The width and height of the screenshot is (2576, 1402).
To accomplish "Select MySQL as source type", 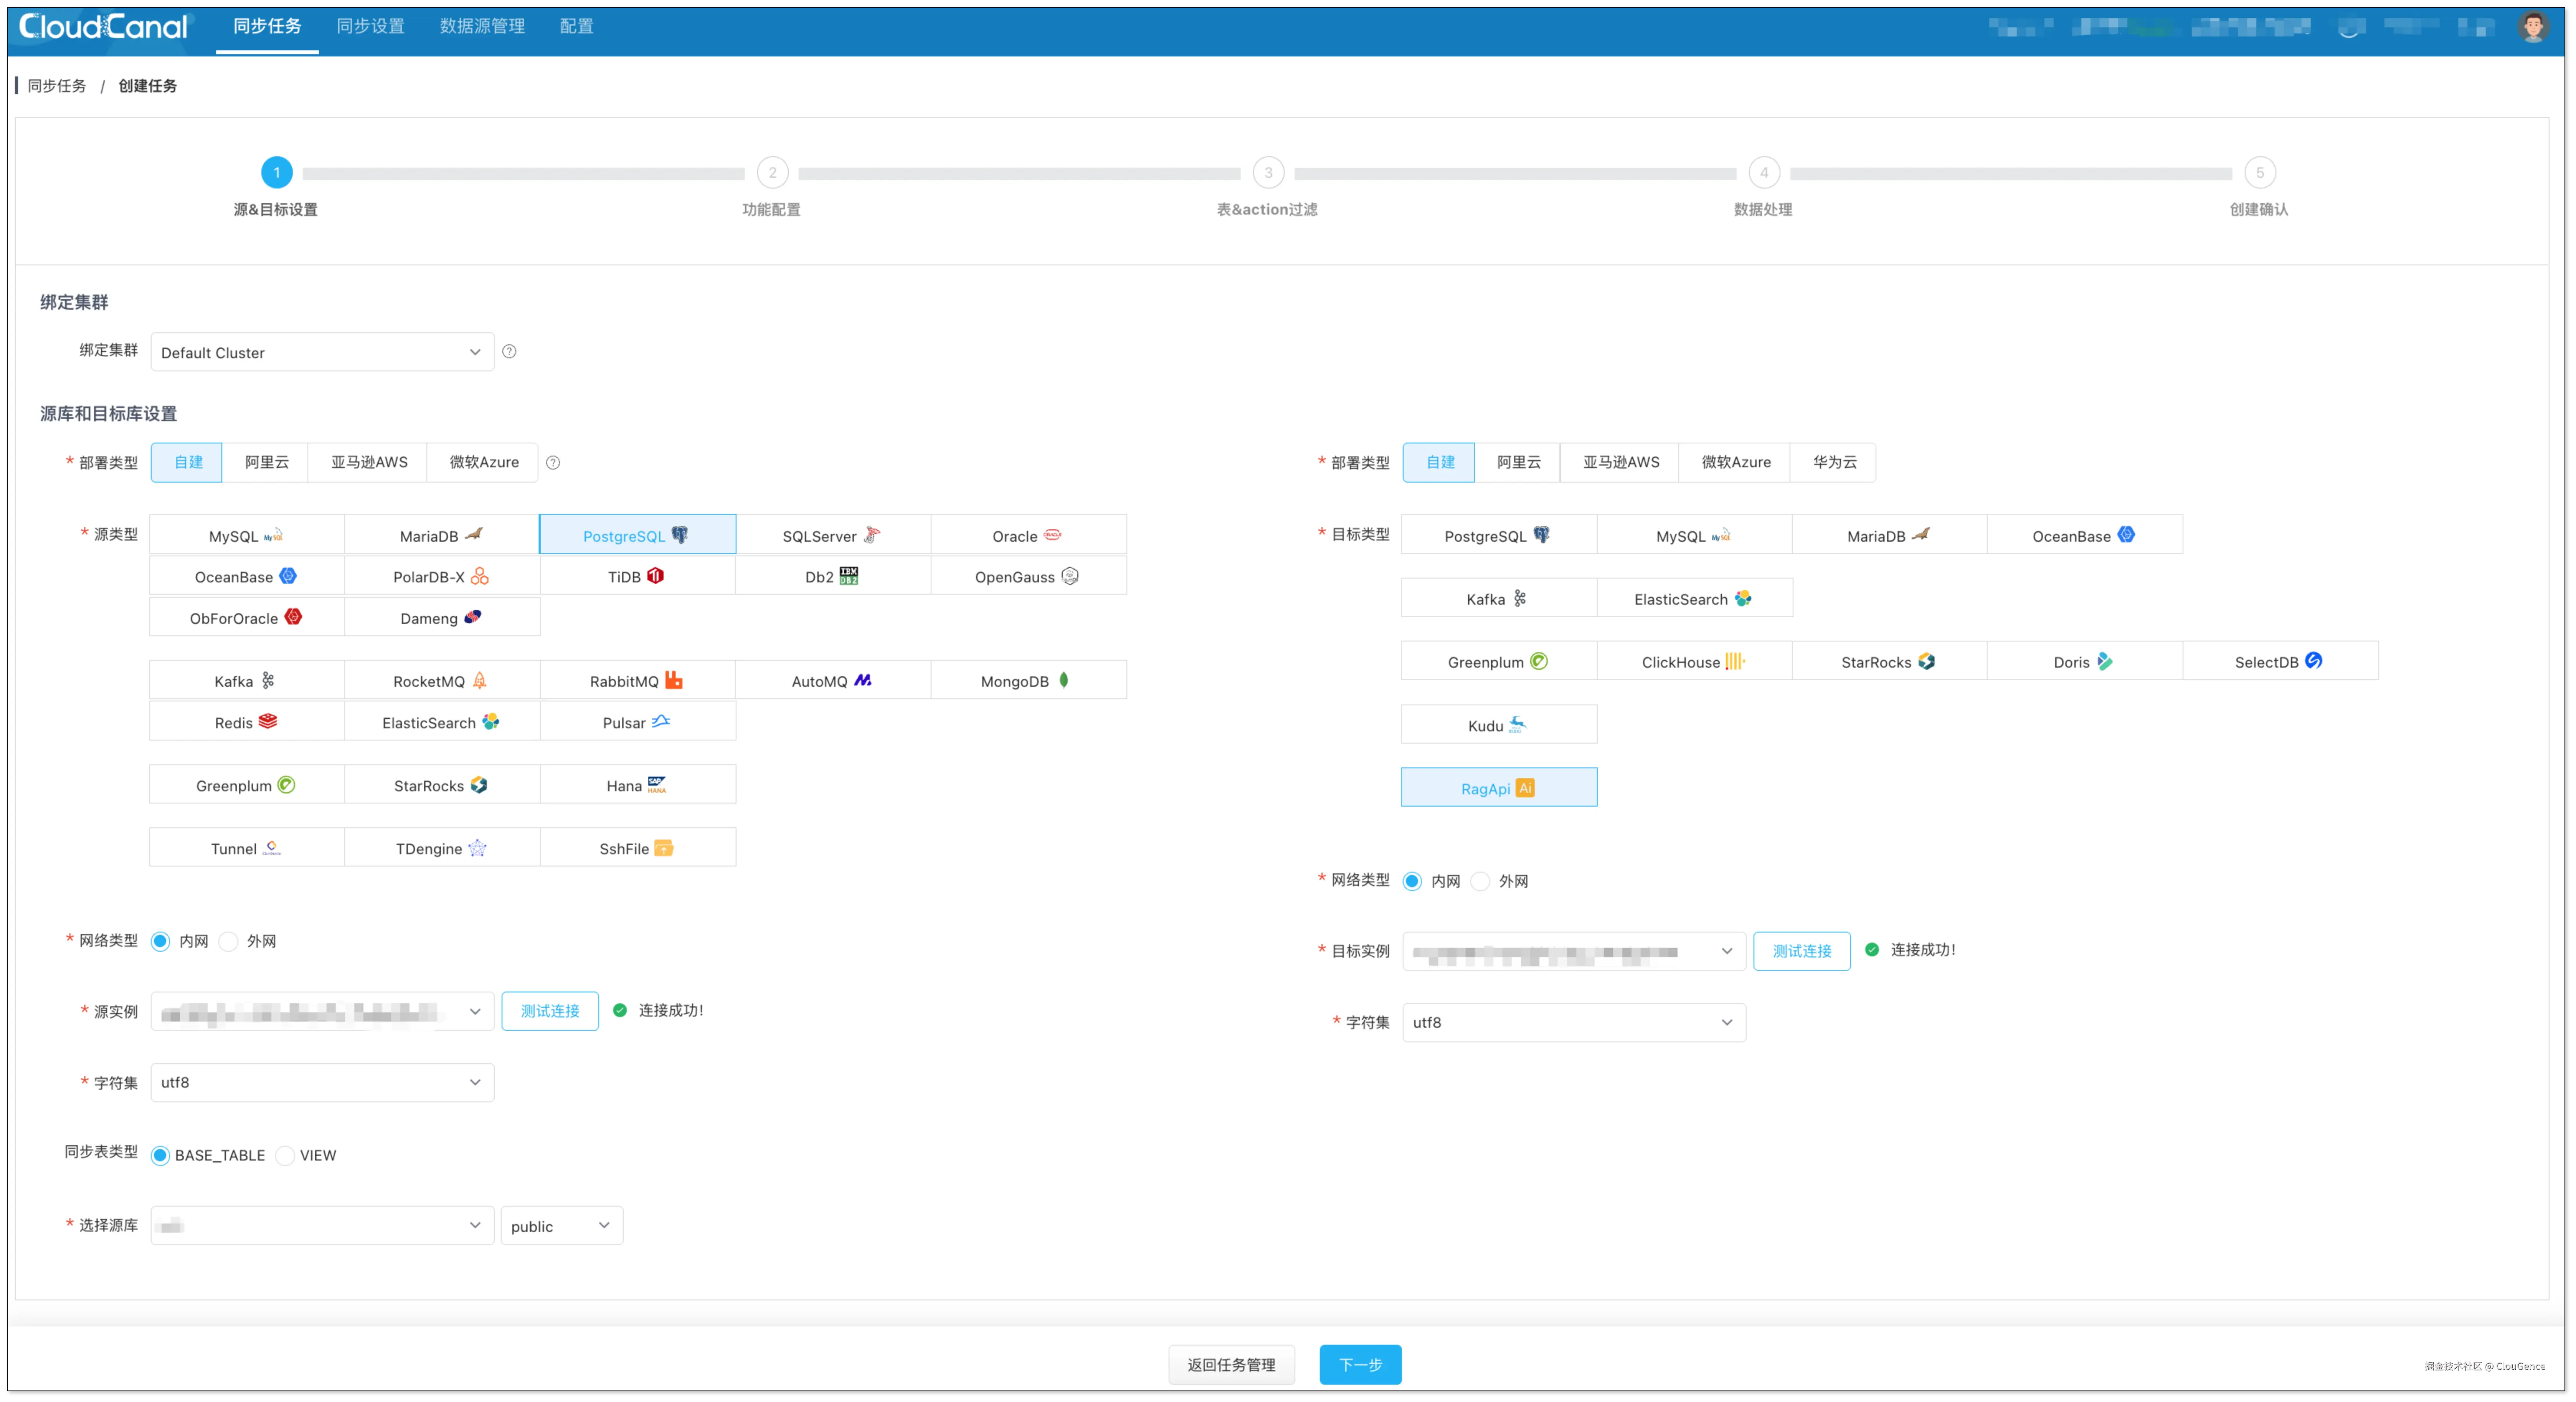I will point(246,535).
